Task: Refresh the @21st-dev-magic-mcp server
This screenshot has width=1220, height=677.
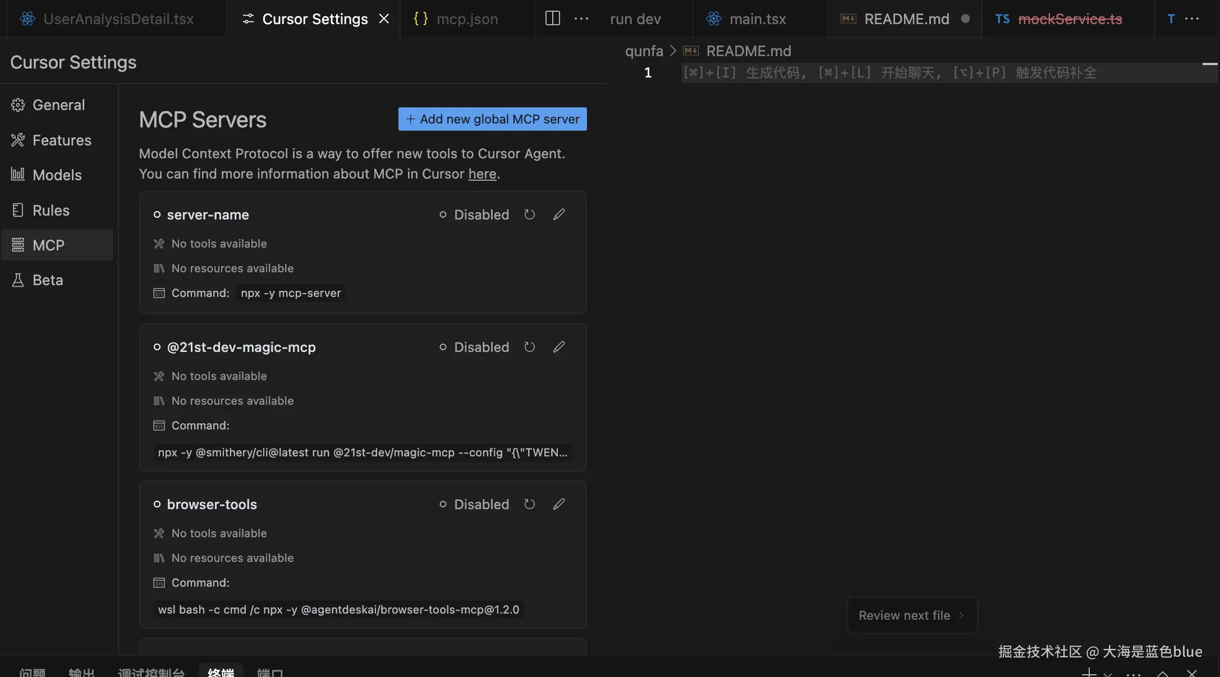Action: [529, 347]
